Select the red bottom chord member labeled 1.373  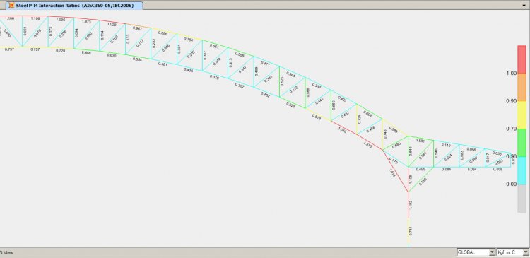tap(370, 142)
